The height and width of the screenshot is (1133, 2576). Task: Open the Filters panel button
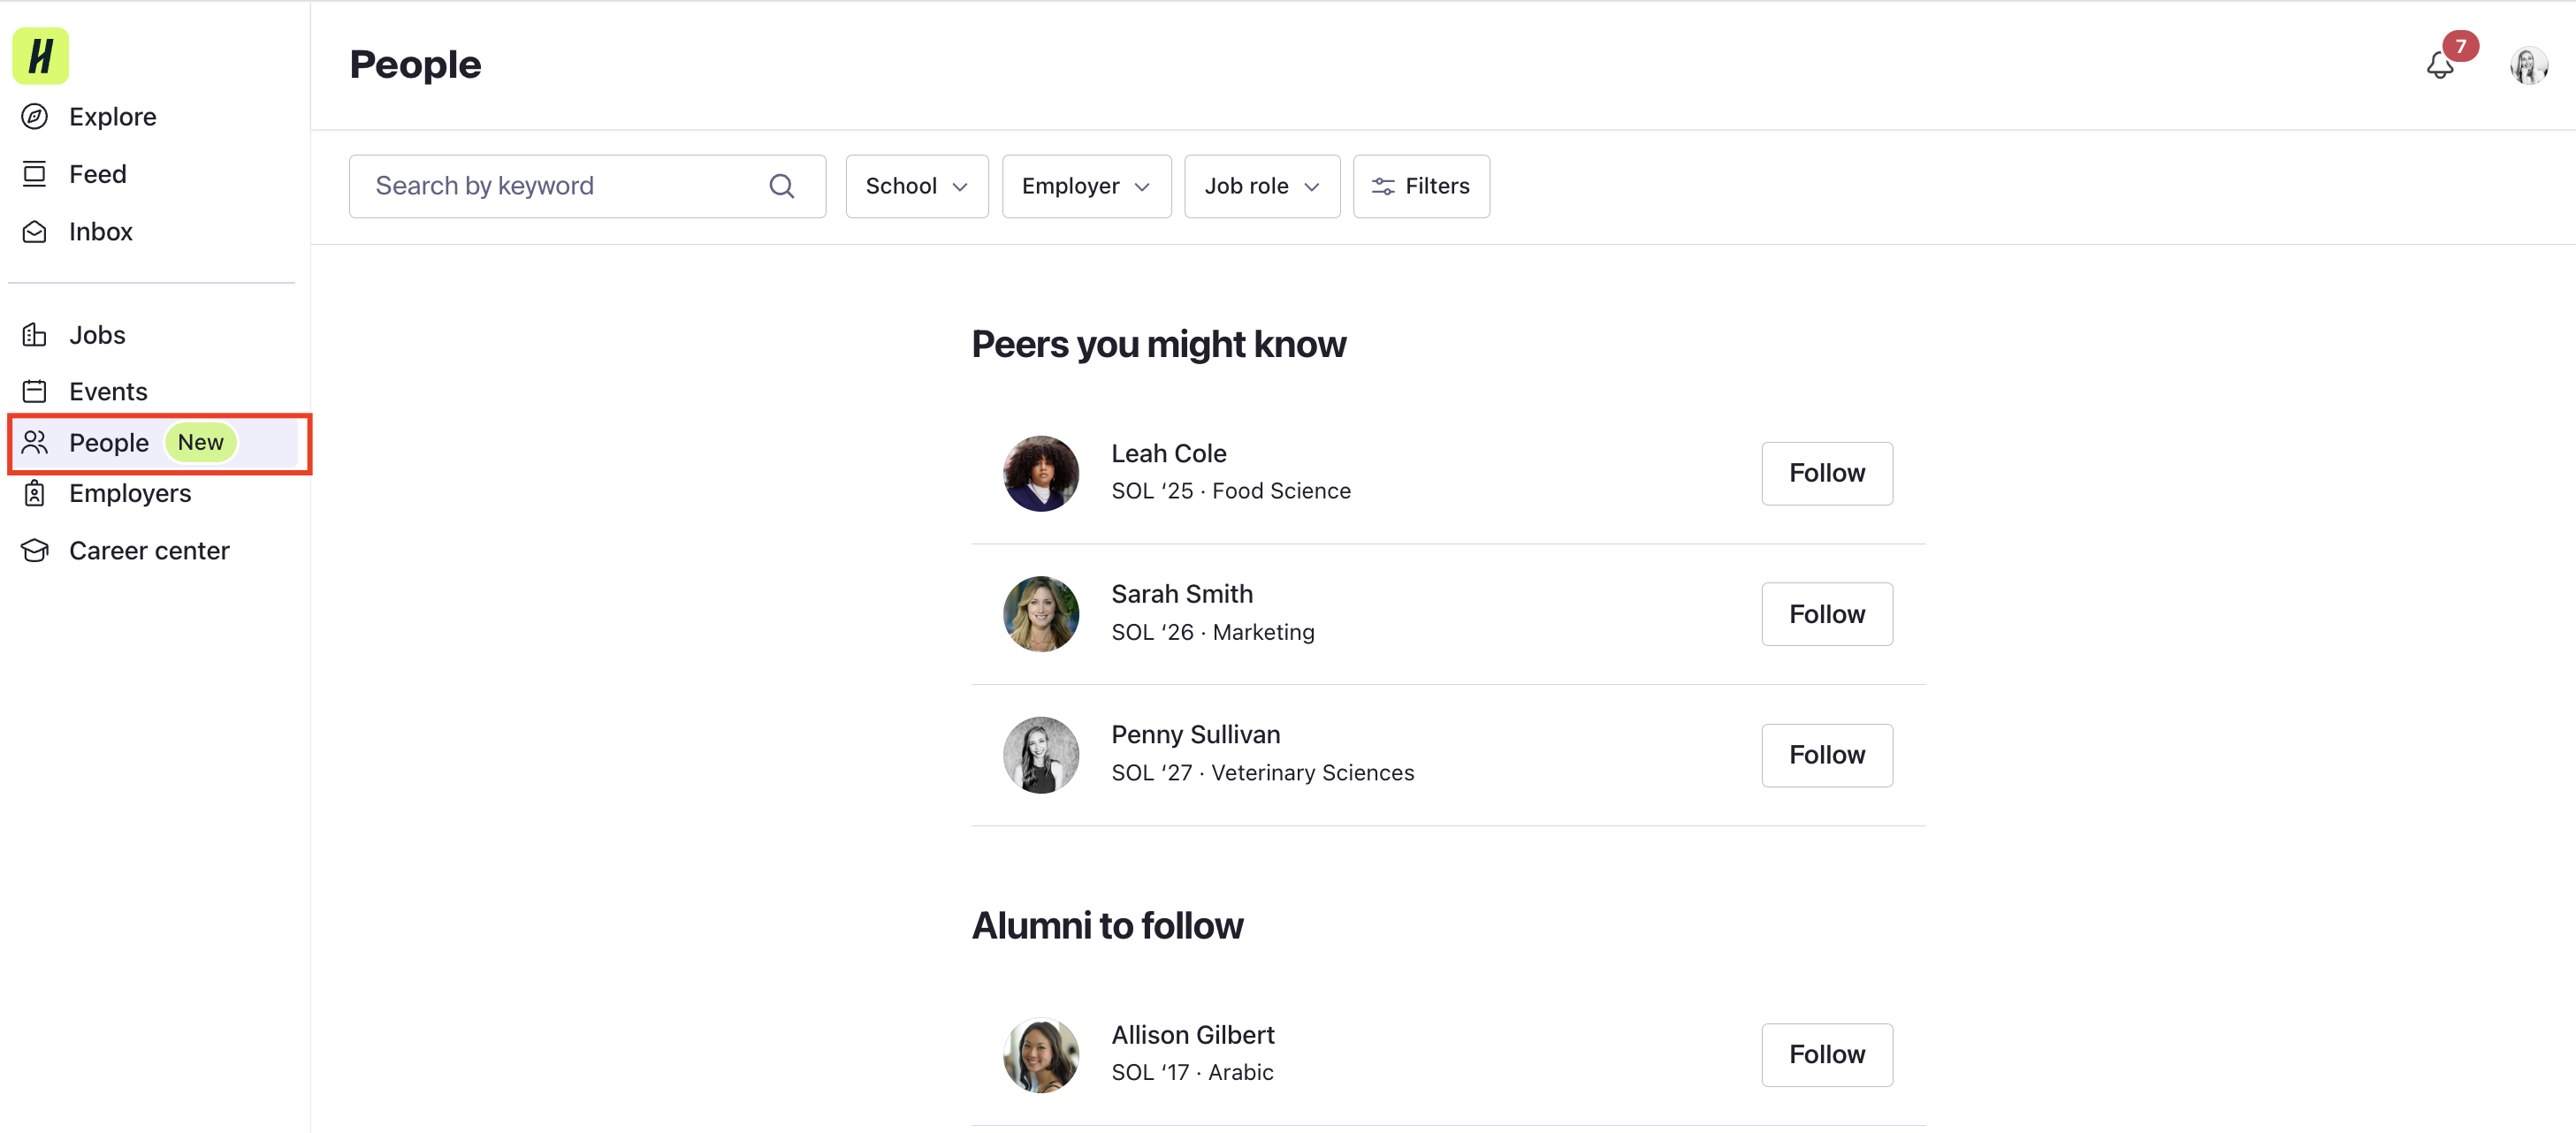click(x=1420, y=186)
